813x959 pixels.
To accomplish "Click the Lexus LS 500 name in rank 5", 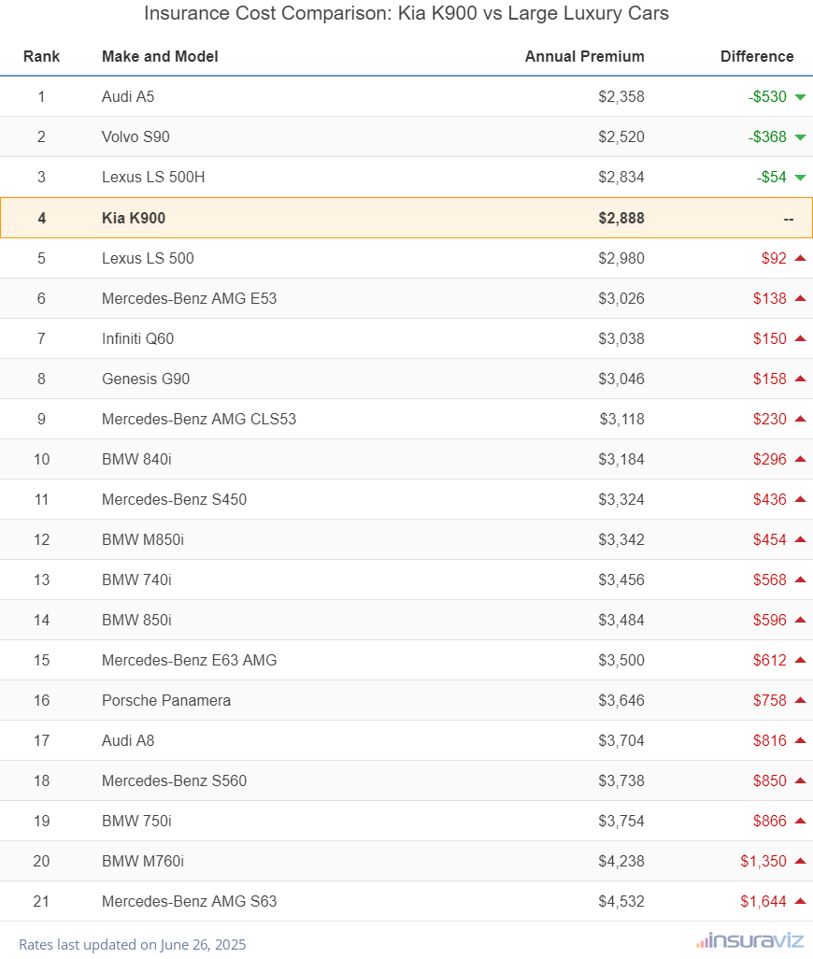I will coord(148,258).
